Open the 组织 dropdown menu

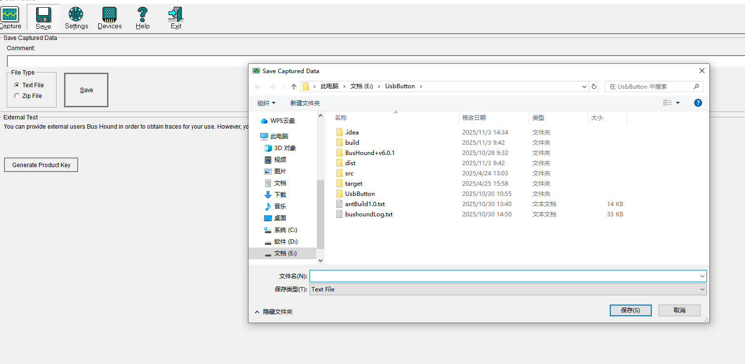266,103
